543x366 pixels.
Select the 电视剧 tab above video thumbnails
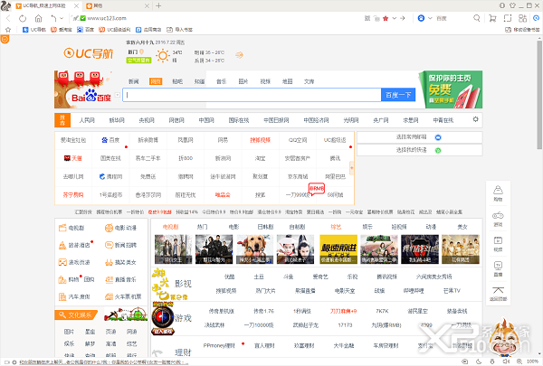point(171,227)
